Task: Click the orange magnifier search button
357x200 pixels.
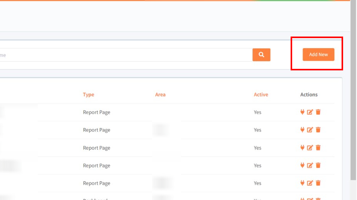Action: 261,55
